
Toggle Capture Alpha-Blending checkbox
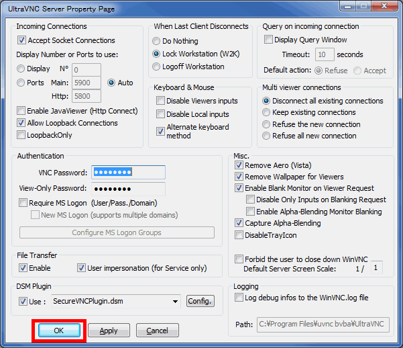click(239, 223)
